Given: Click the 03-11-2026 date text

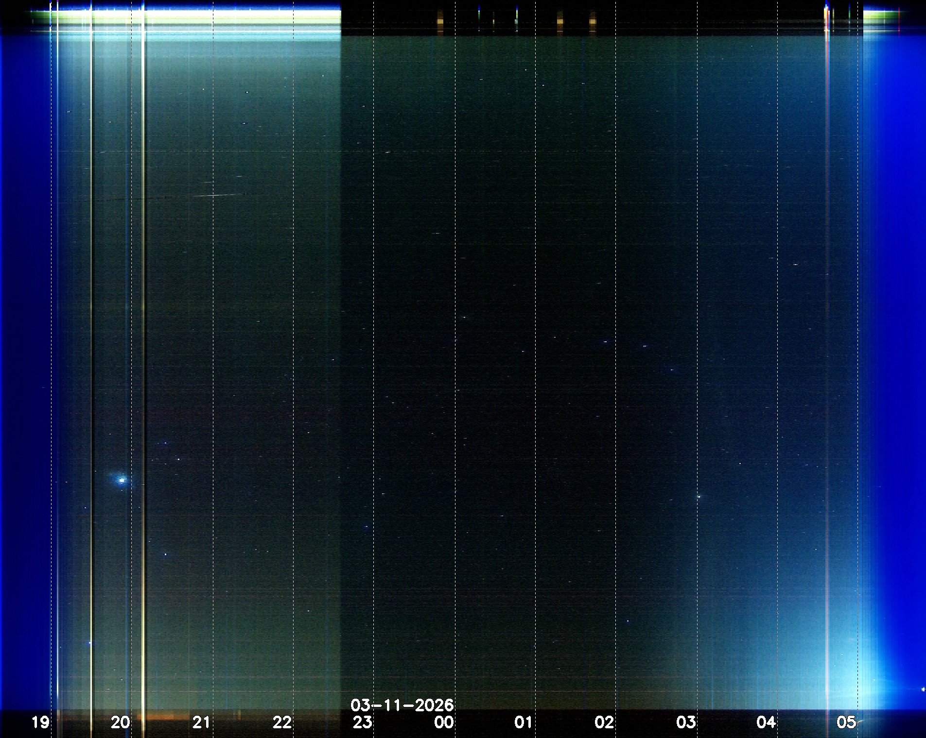Looking at the screenshot, I should click(x=402, y=705).
